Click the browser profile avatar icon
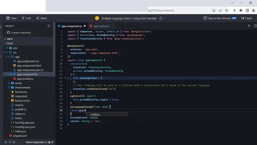Viewport: 257px width, 145px height. coord(253,10)
